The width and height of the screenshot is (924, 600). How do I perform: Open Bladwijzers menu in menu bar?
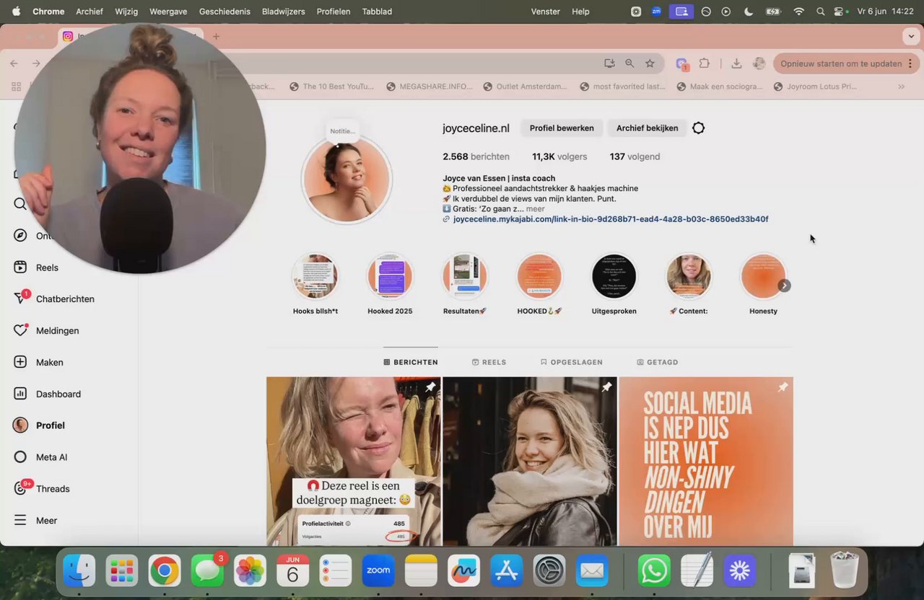pos(284,12)
